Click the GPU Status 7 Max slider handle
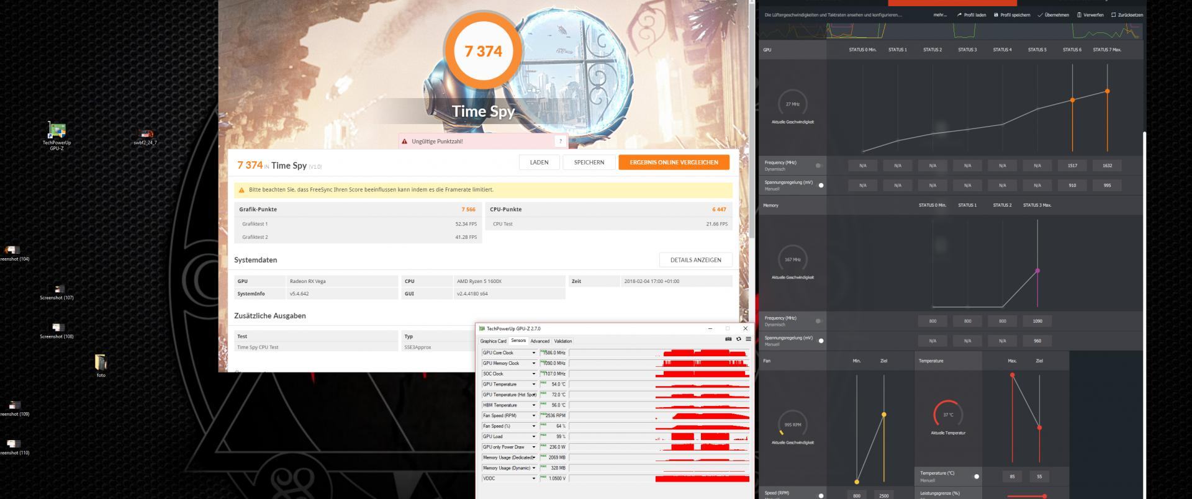 coord(1107,91)
